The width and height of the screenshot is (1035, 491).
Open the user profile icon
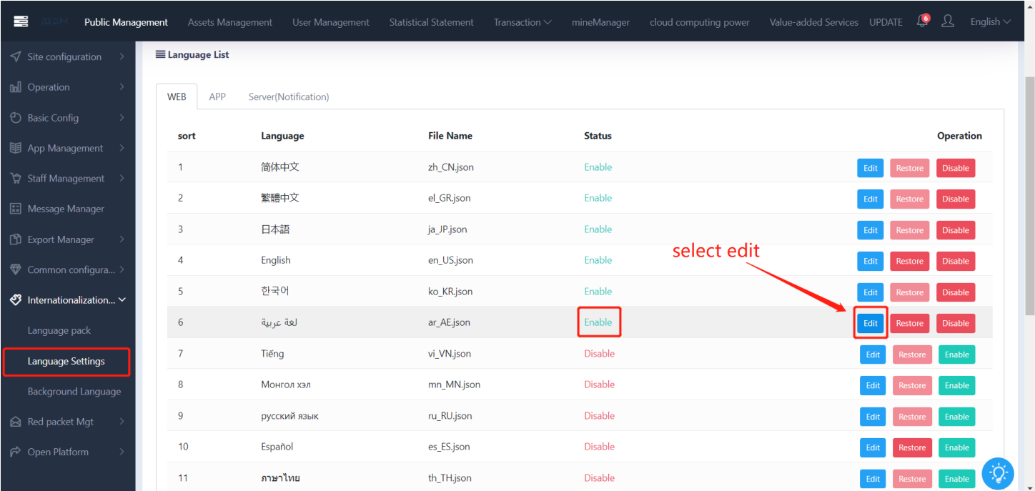point(948,21)
